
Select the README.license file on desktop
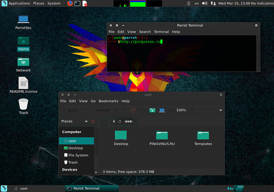point(23,85)
